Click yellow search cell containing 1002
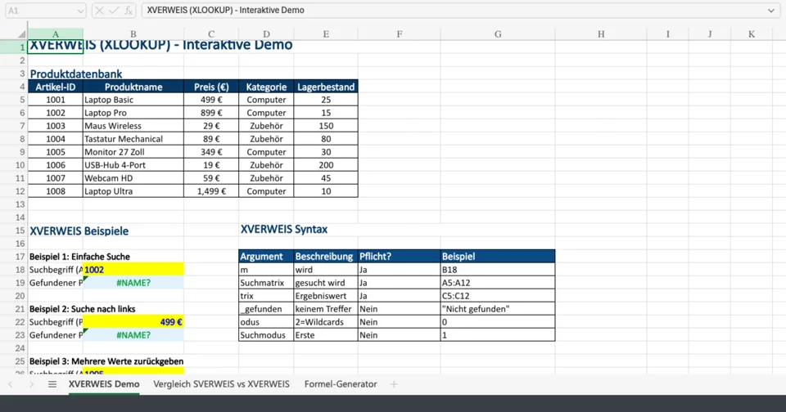 point(133,270)
